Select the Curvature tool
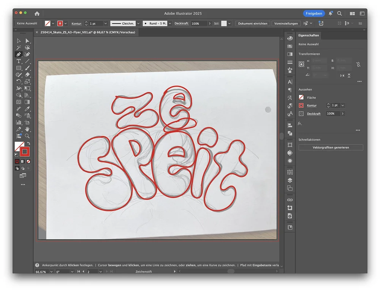 pyautogui.click(x=27, y=54)
